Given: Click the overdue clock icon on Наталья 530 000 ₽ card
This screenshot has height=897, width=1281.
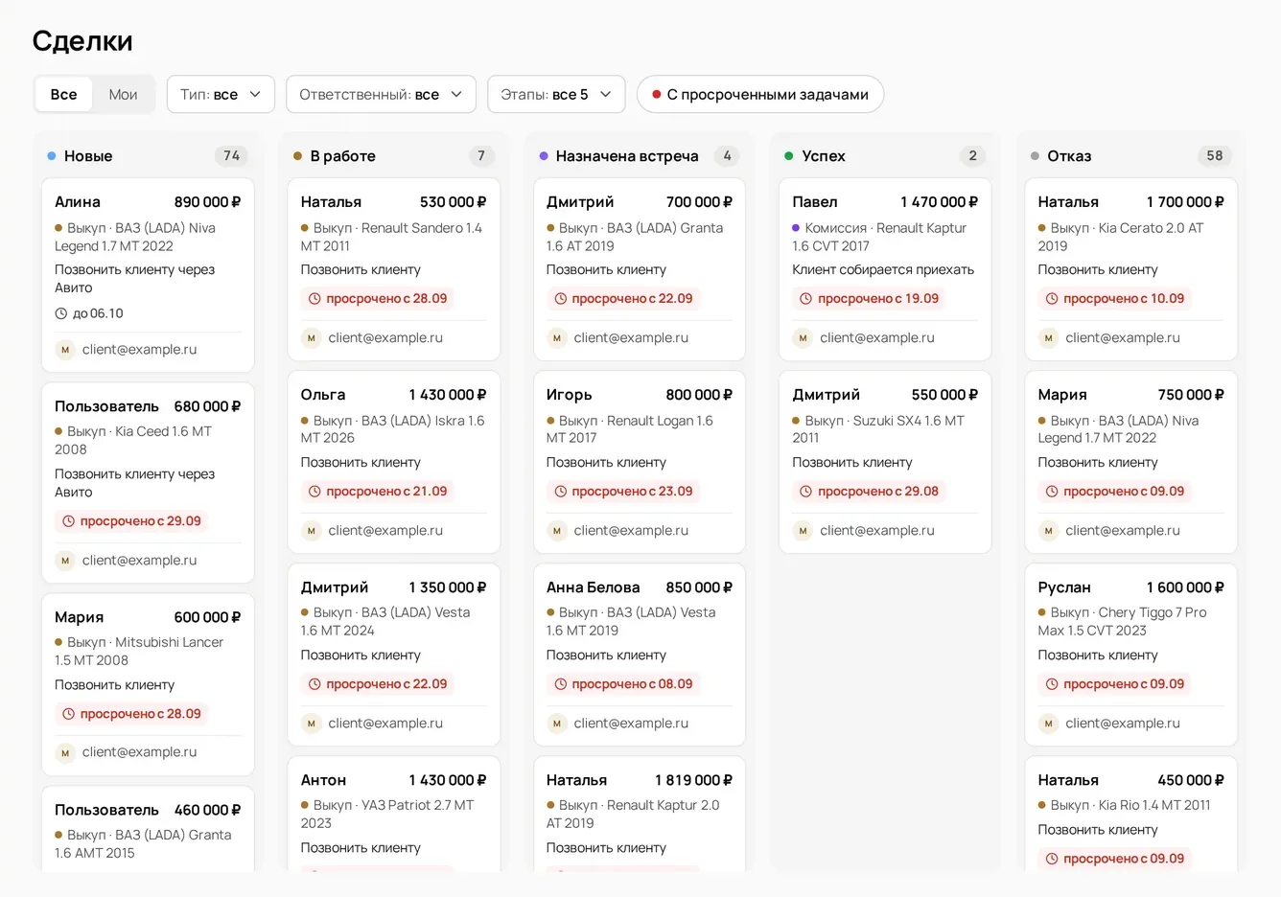Looking at the screenshot, I should [314, 299].
